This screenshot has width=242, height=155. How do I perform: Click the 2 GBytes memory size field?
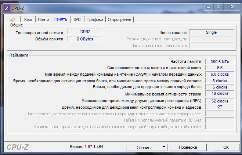[85, 39]
